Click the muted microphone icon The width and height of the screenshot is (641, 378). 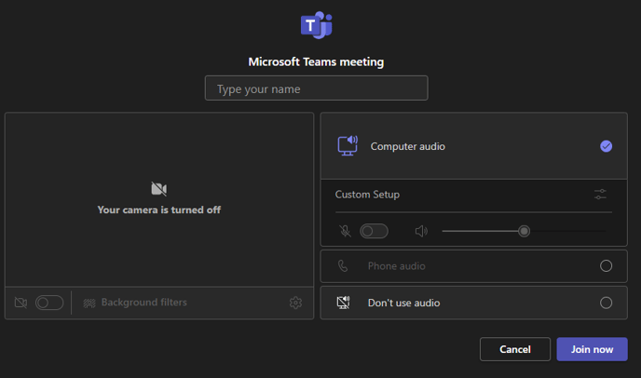click(345, 231)
